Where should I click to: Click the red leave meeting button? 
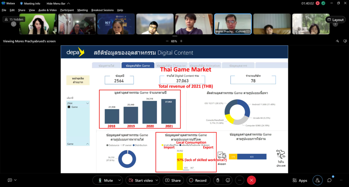tap(251, 180)
